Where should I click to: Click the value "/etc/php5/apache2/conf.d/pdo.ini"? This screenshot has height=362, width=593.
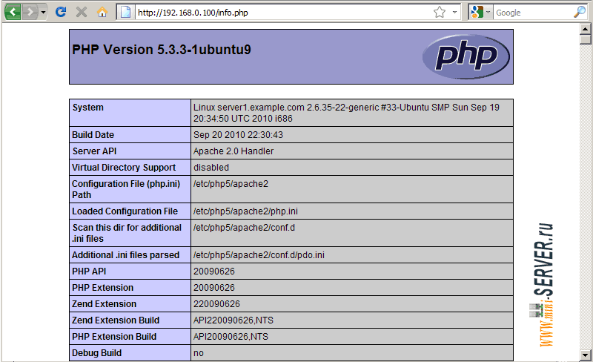259,255
